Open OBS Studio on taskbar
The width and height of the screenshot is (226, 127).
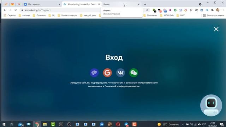69,124
